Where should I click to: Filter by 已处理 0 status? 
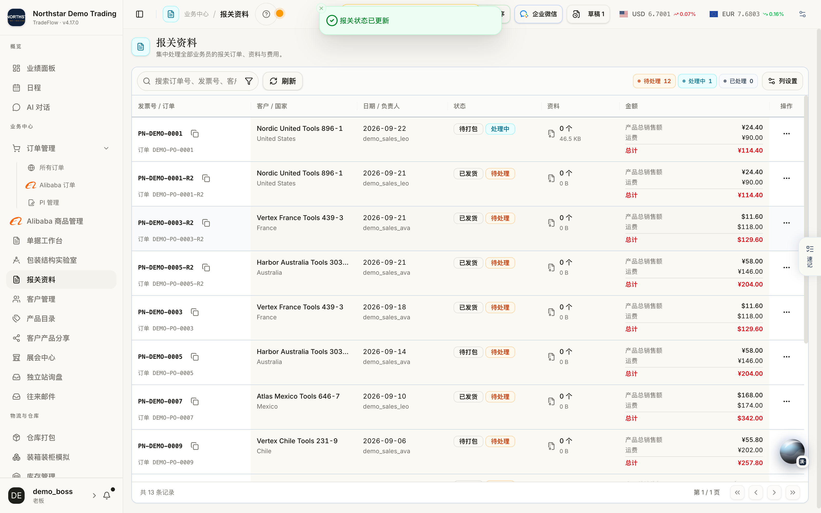tap(738, 81)
